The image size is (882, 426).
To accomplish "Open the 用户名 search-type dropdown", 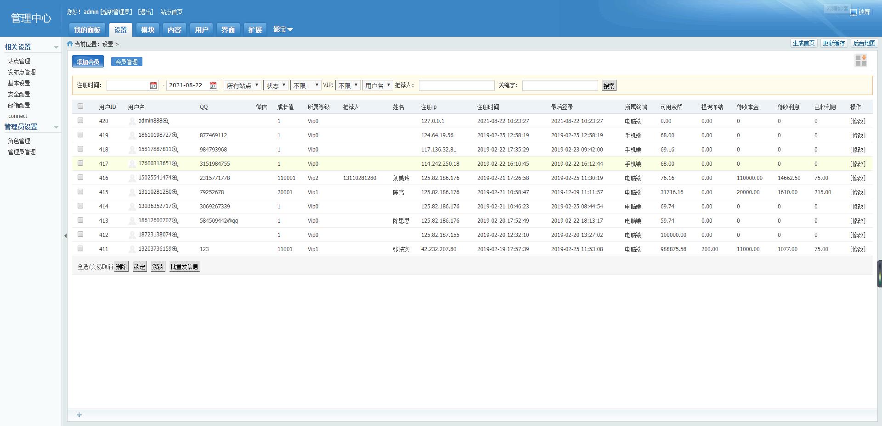I will [377, 85].
